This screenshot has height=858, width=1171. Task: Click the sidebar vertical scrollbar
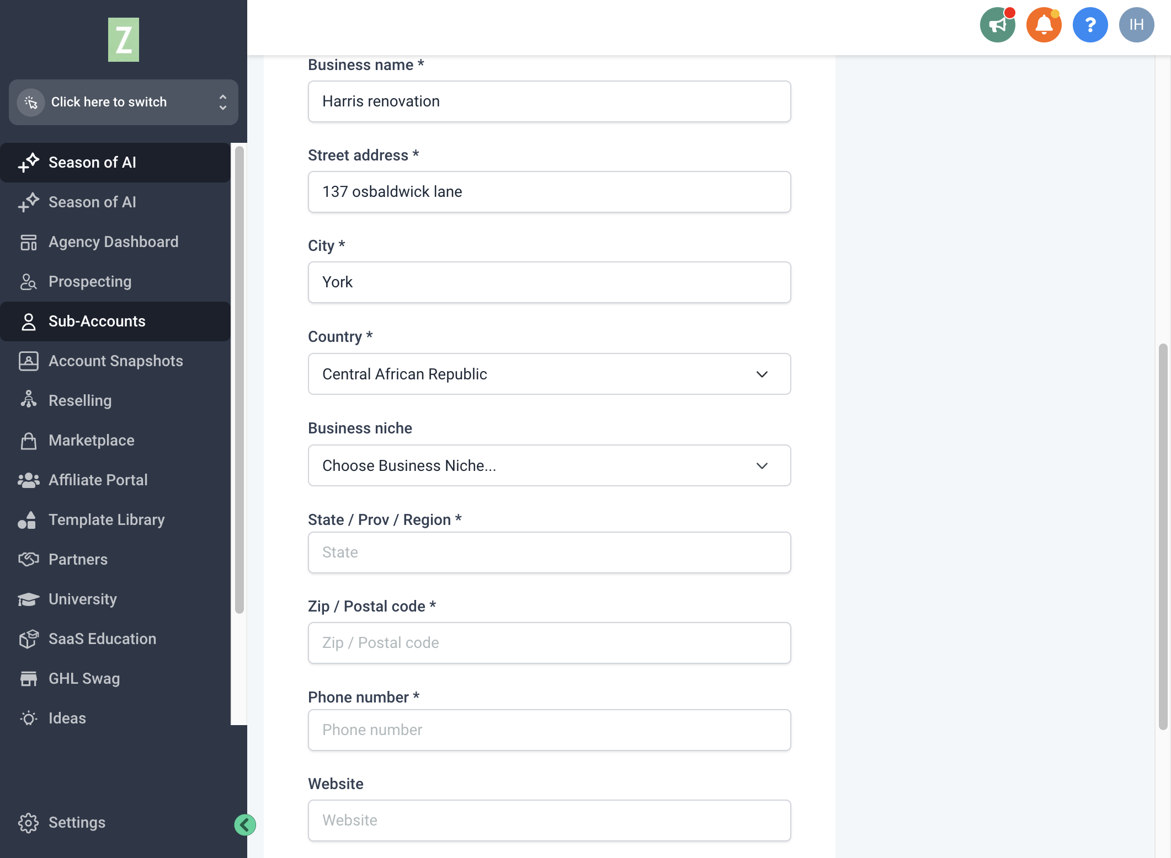tap(239, 379)
